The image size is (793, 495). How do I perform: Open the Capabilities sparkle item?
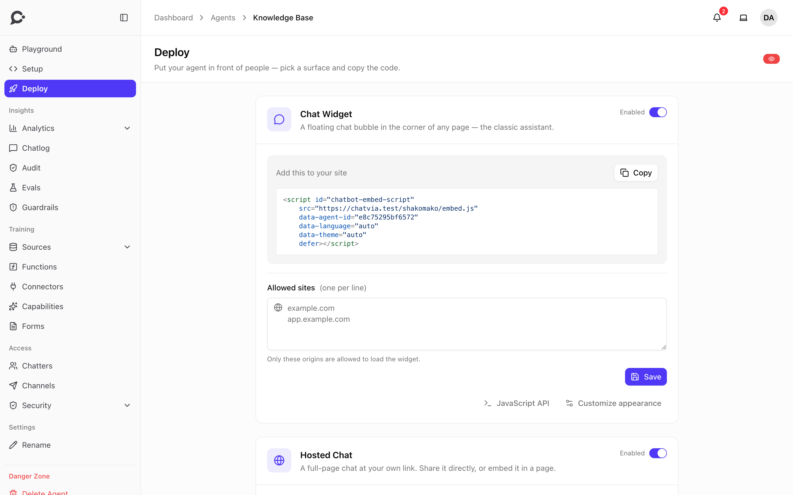[x=70, y=306]
